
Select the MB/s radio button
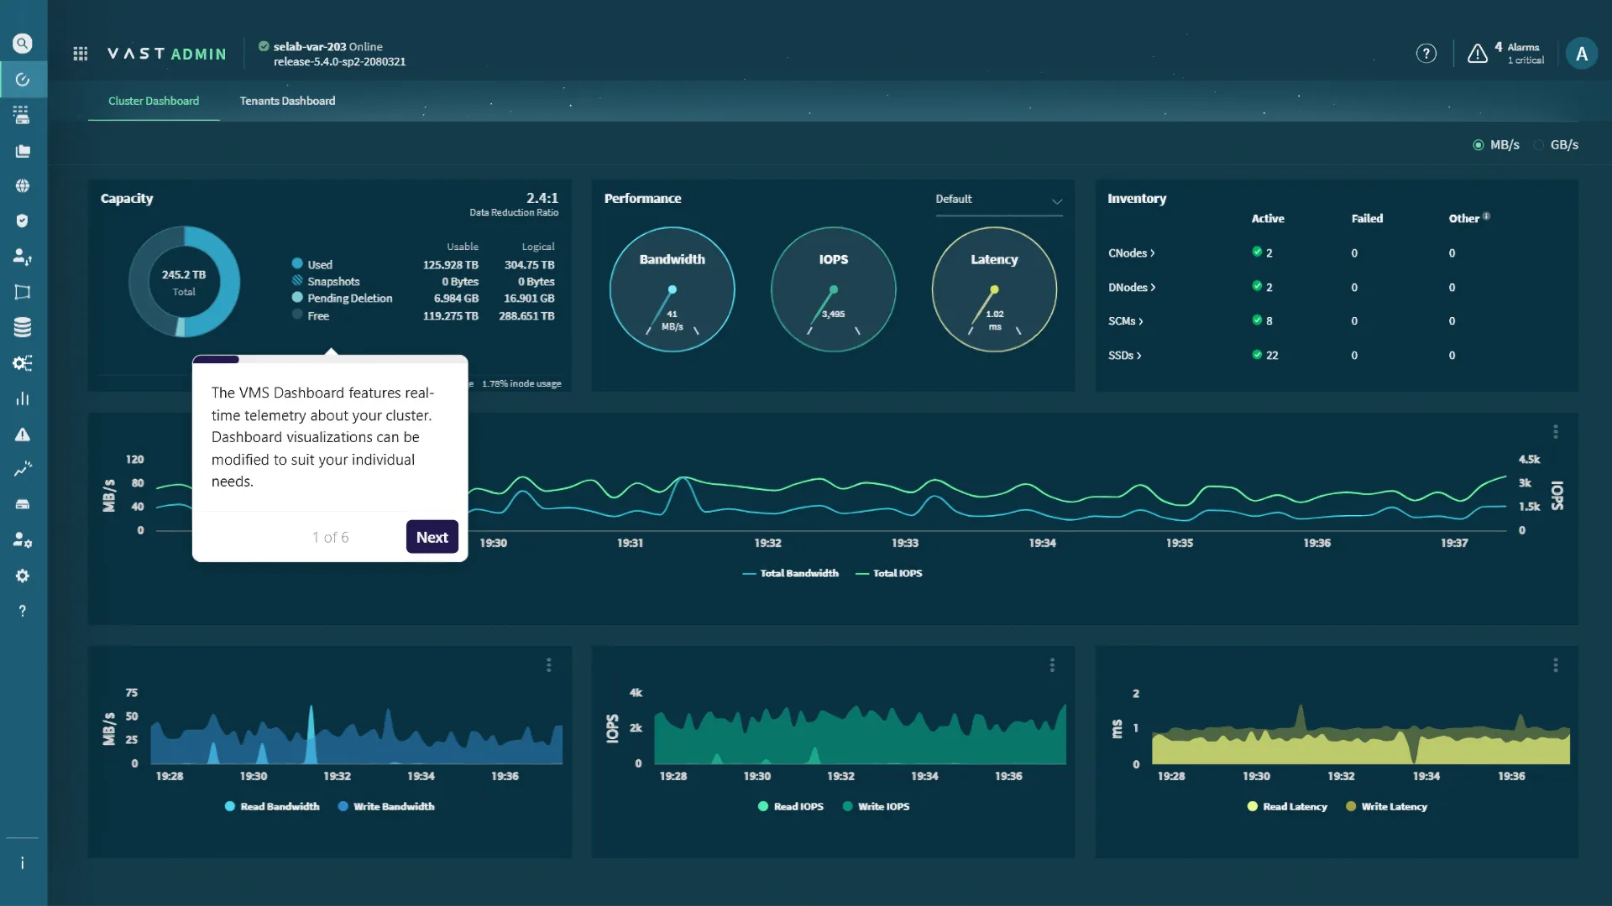1479,144
